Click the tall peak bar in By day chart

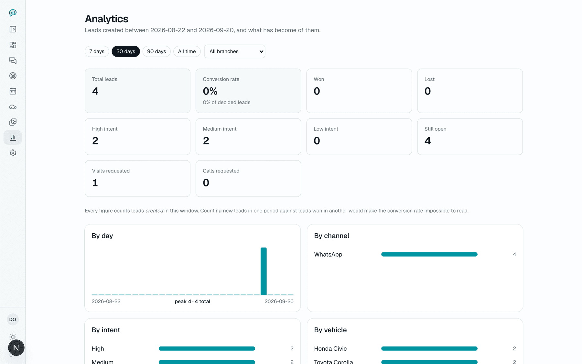point(264,271)
